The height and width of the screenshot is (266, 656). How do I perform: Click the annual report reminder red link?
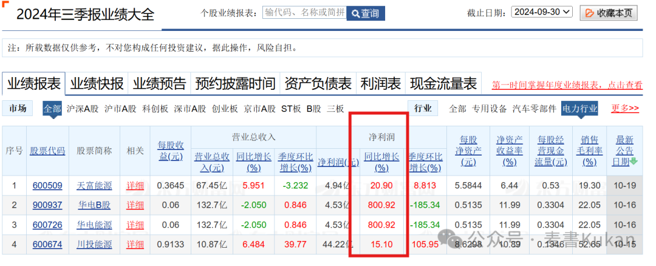point(567,86)
